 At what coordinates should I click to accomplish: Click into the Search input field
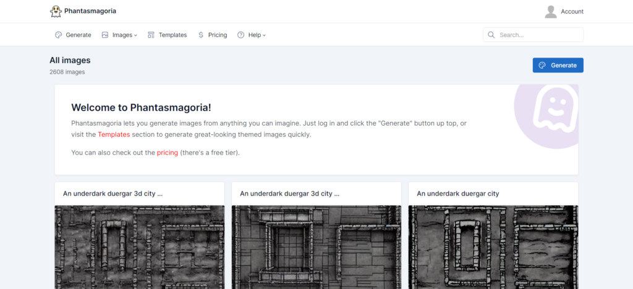(x=538, y=35)
